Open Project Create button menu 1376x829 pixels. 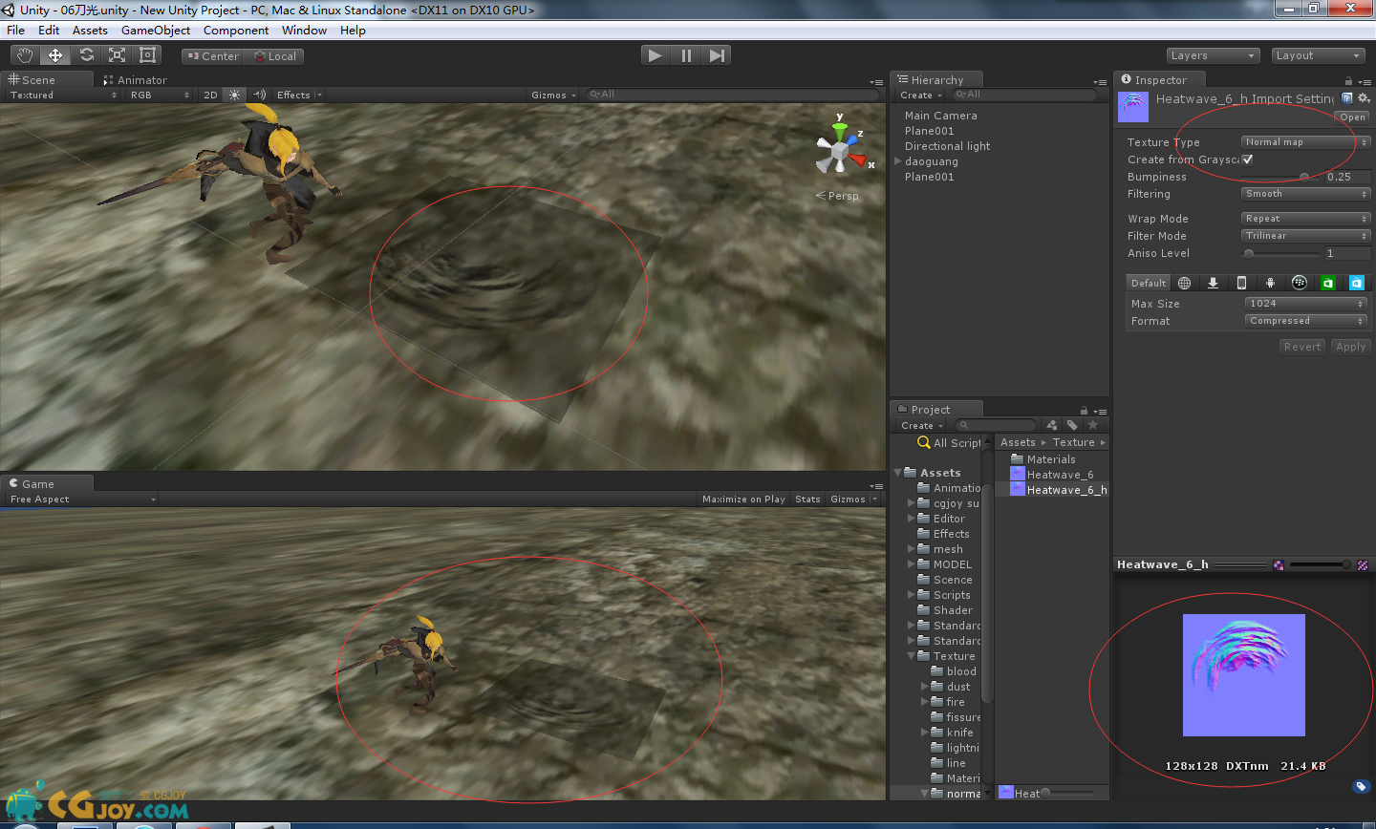922,425
